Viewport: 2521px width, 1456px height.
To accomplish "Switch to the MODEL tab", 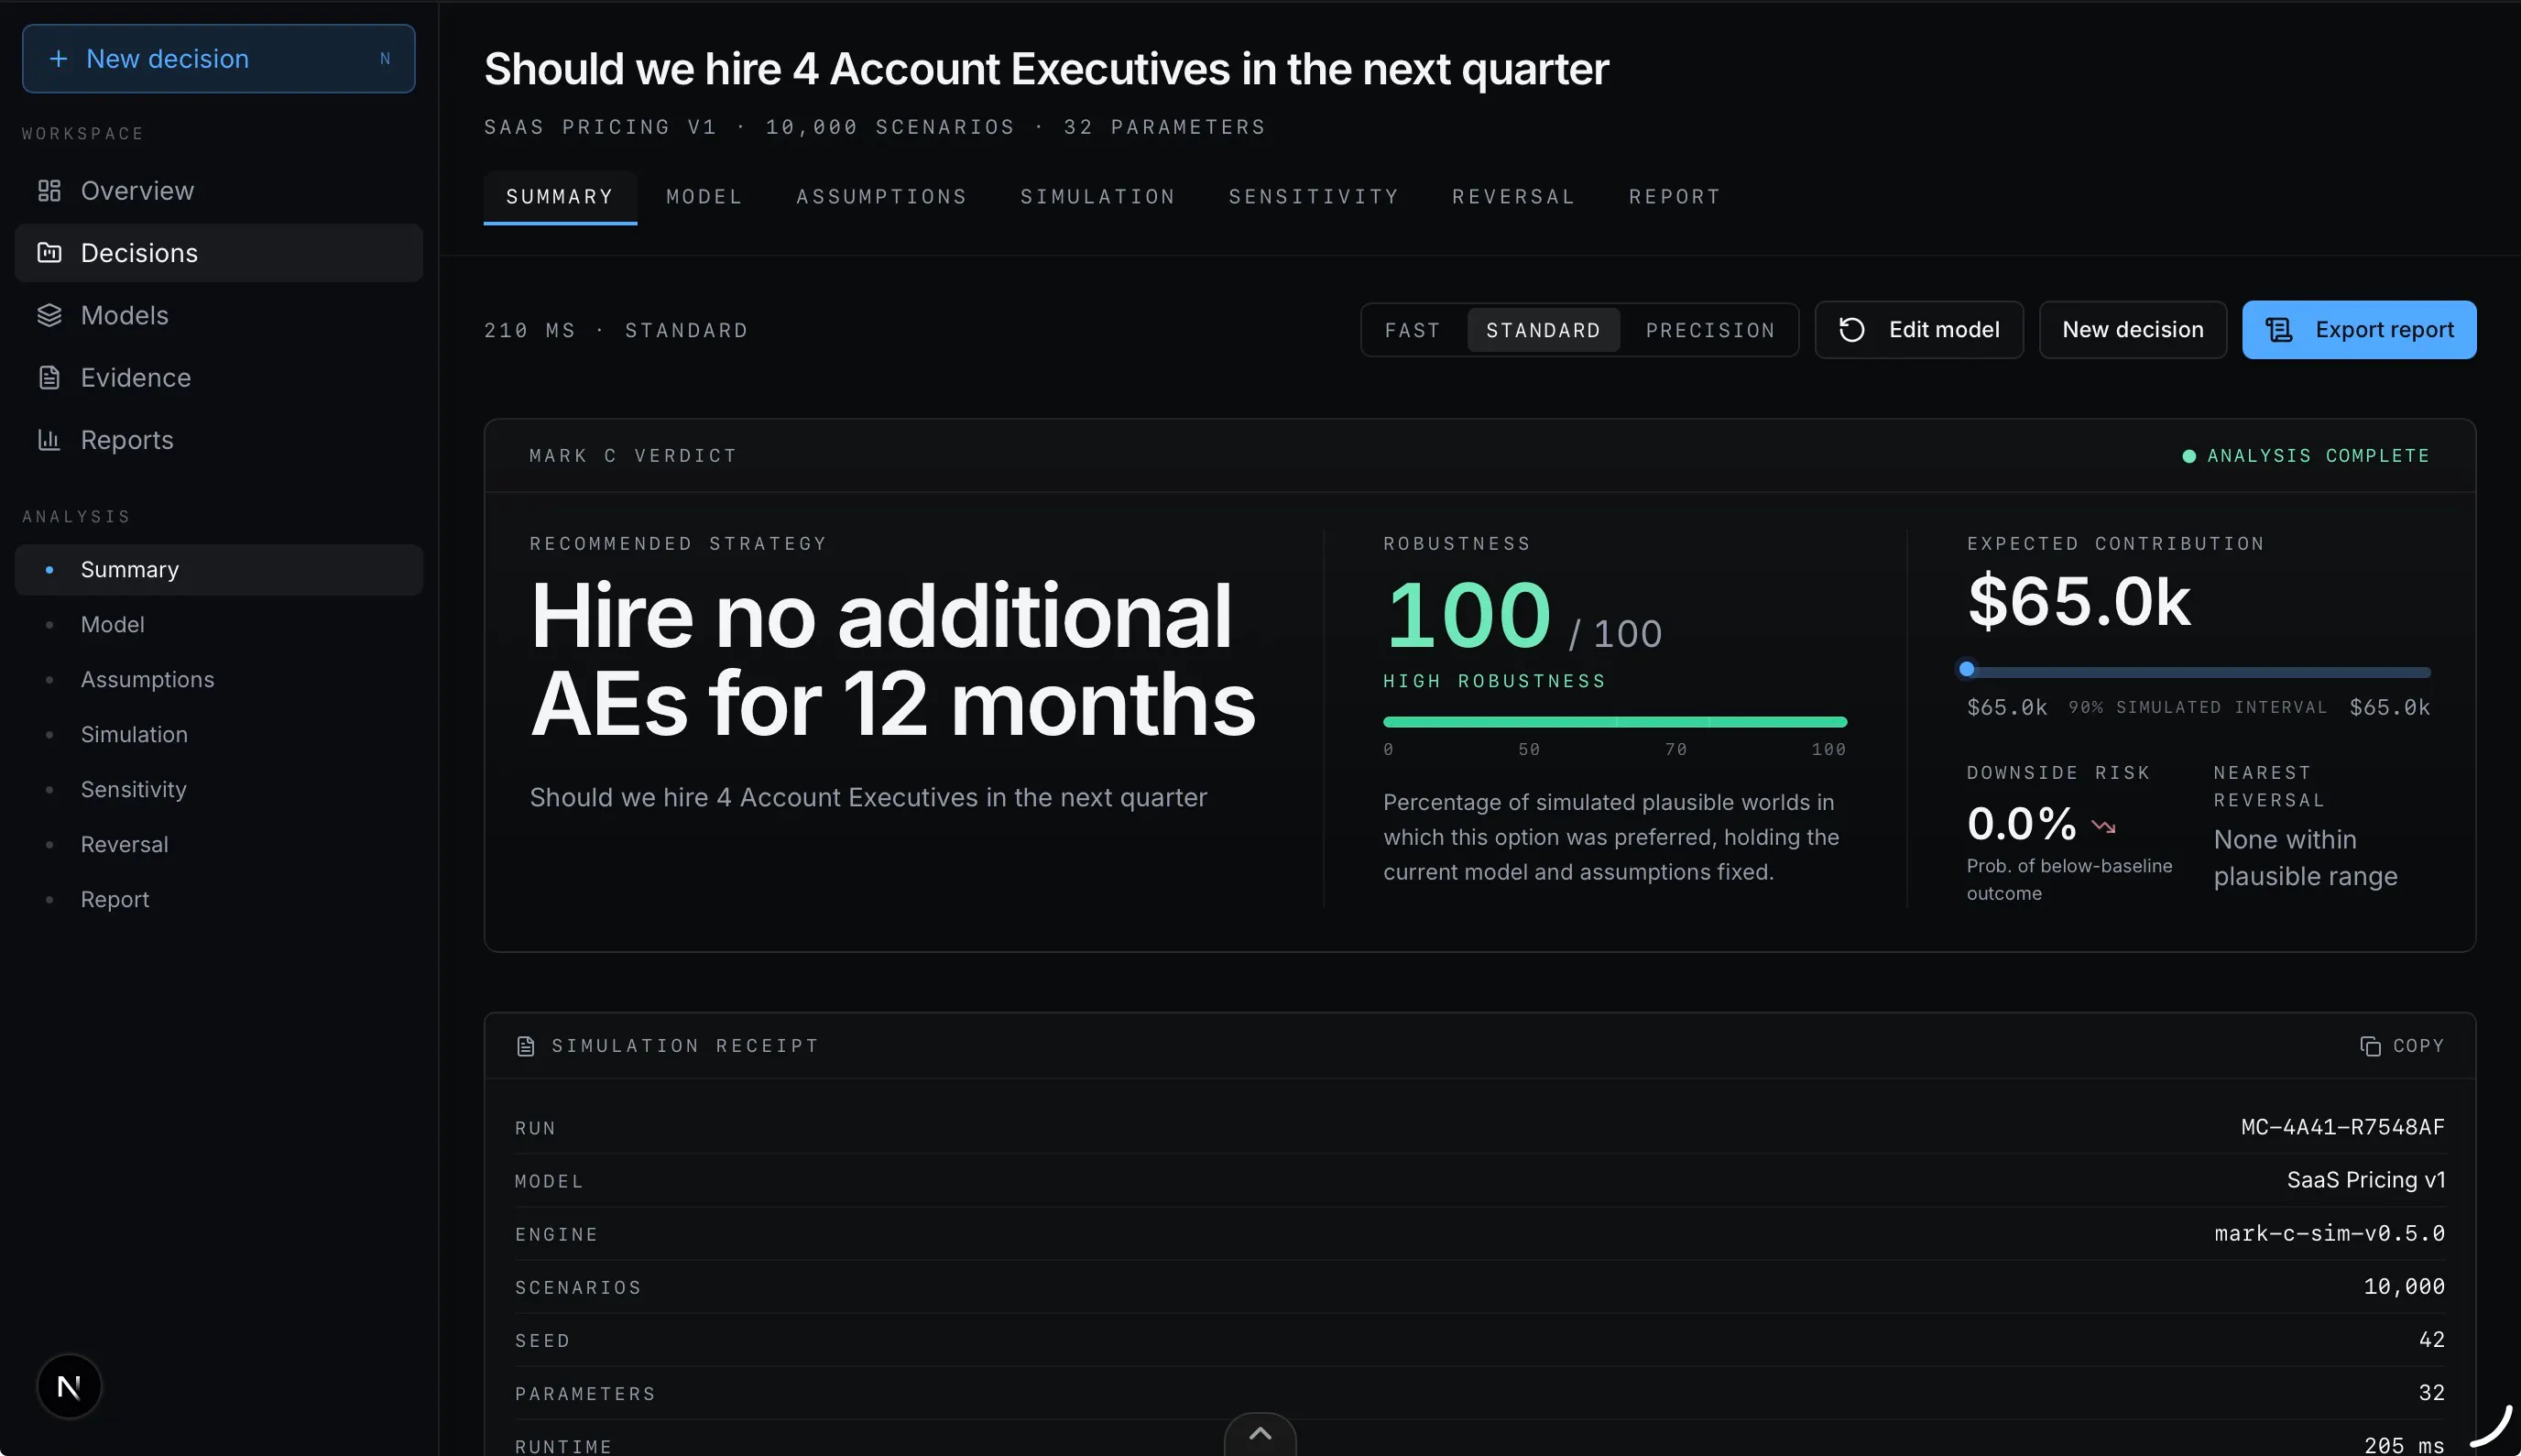I will tap(704, 197).
